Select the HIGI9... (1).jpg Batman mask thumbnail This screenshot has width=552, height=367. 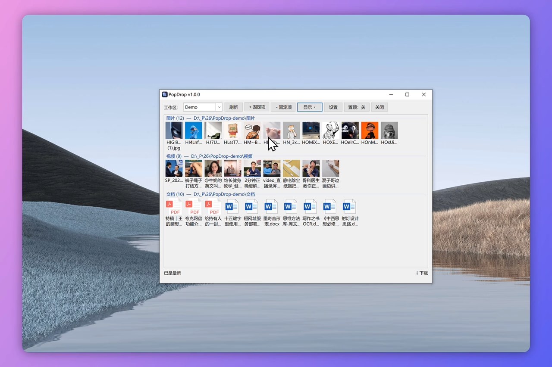click(x=174, y=131)
